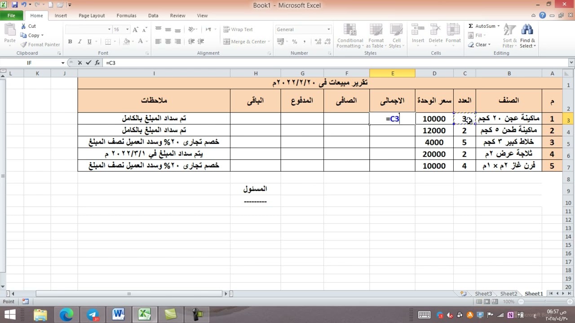Viewport: 575px width, 323px height.
Task: Open Cell Styles gallery
Action: click(395, 36)
